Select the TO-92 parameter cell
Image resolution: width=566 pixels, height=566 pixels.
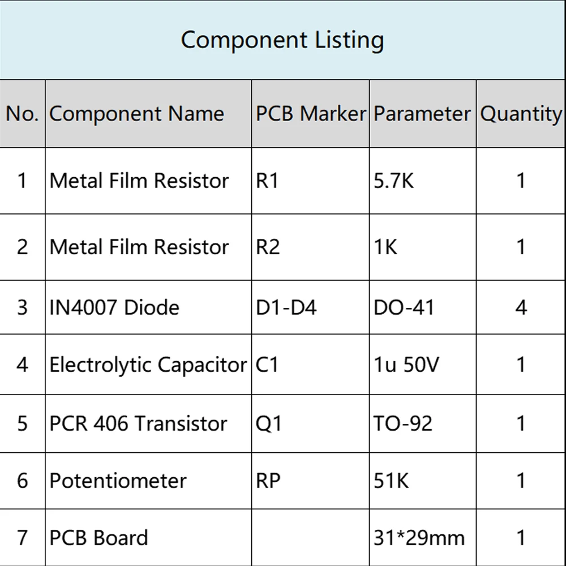tap(423, 423)
